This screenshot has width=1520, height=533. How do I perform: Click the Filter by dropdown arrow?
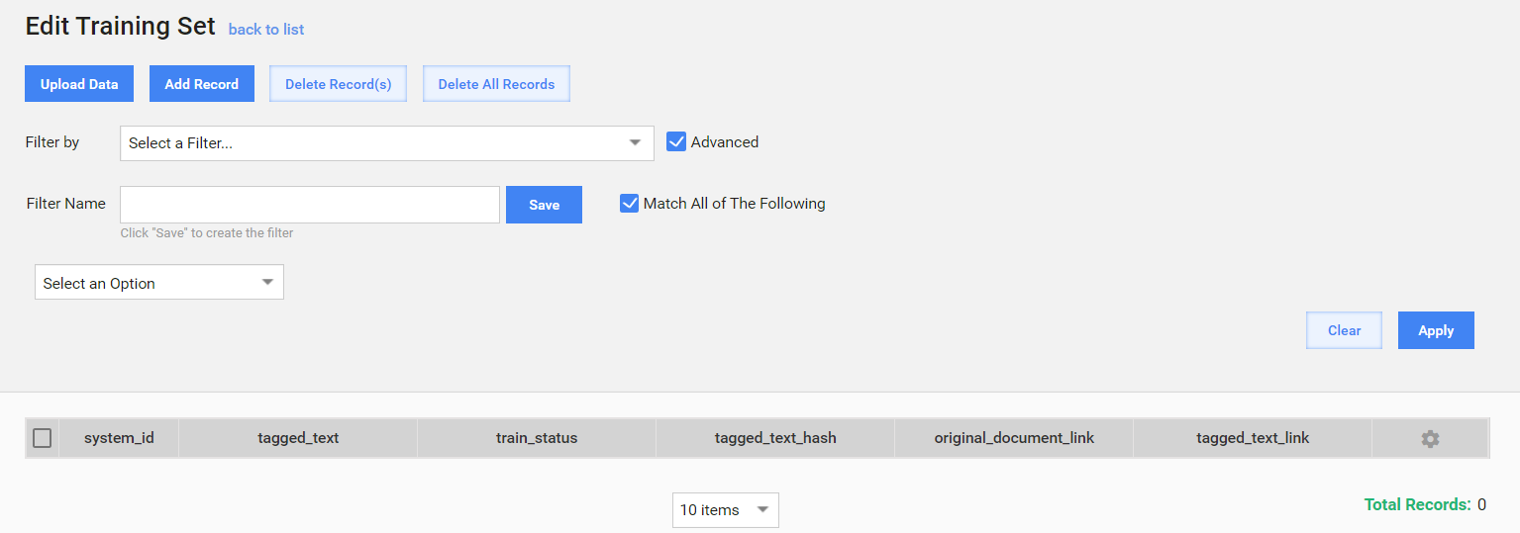635,143
